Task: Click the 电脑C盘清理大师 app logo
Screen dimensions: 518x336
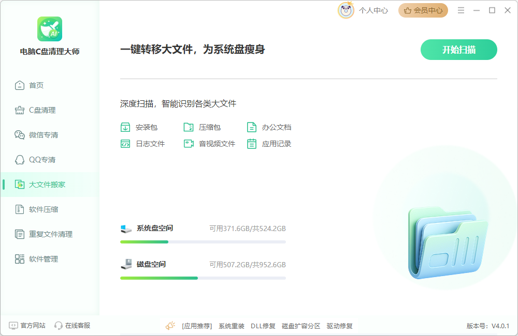Action: 49,28
